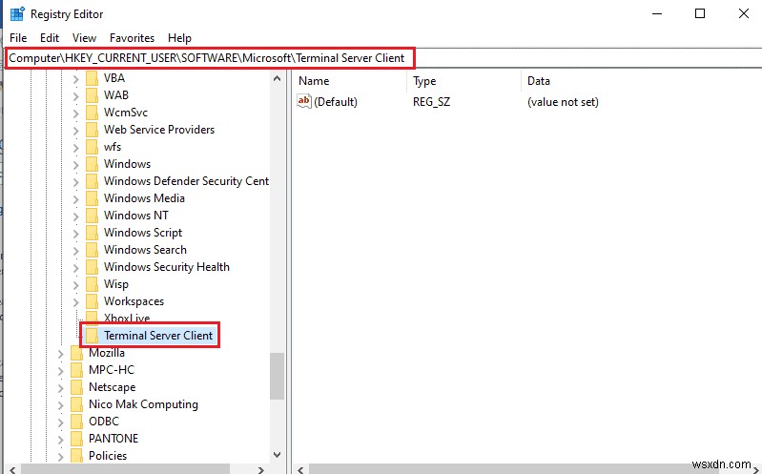Select the Windows Defender Security Center key

[186, 181]
